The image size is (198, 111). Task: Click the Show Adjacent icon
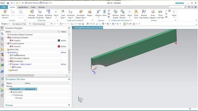(x=153, y=12)
